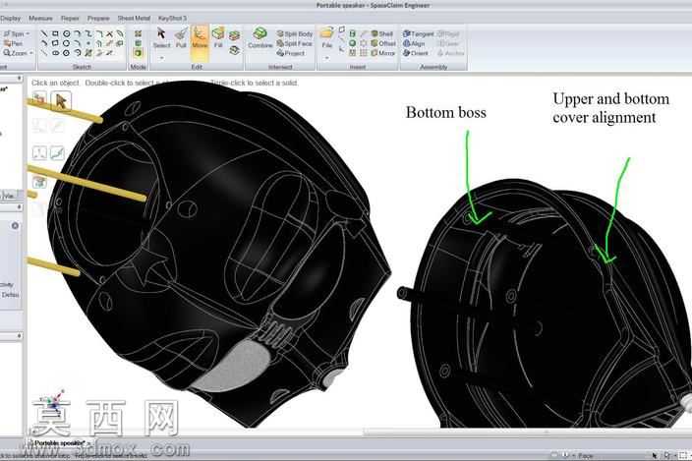Click the arrow Select tool guide in viewport
The width and height of the screenshot is (692, 461).
tap(61, 101)
